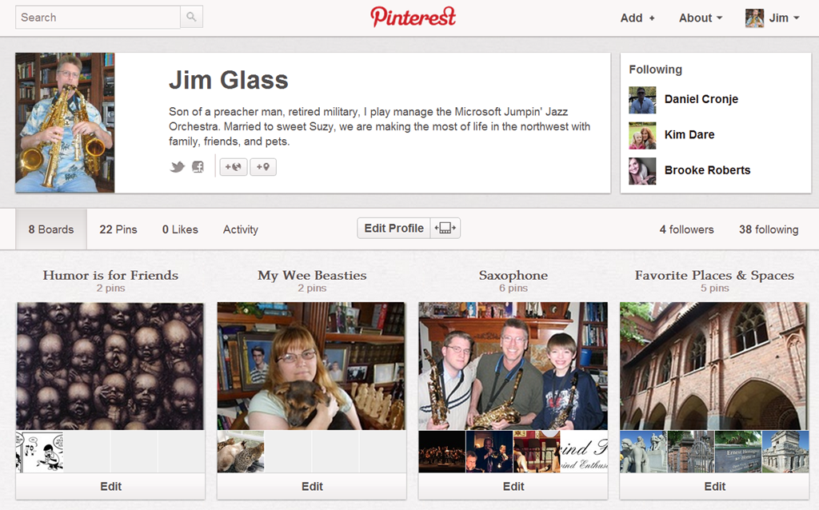This screenshot has height=510, width=819.
Task: Open the Jim account dropdown
Action: click(784, 18)
